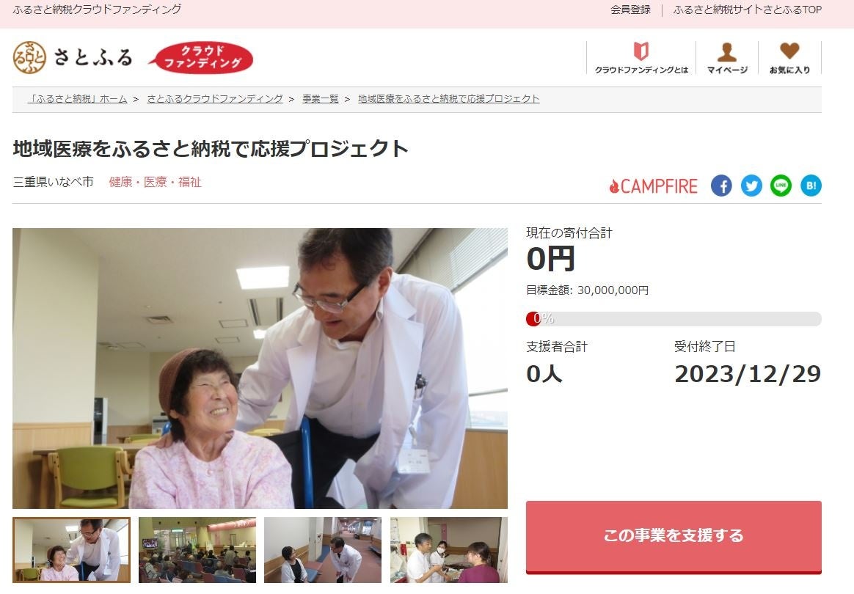Open さとふるクラウドファンディング breadcrumb
Viewport: 854px width, 594px height.
(214, 98)
